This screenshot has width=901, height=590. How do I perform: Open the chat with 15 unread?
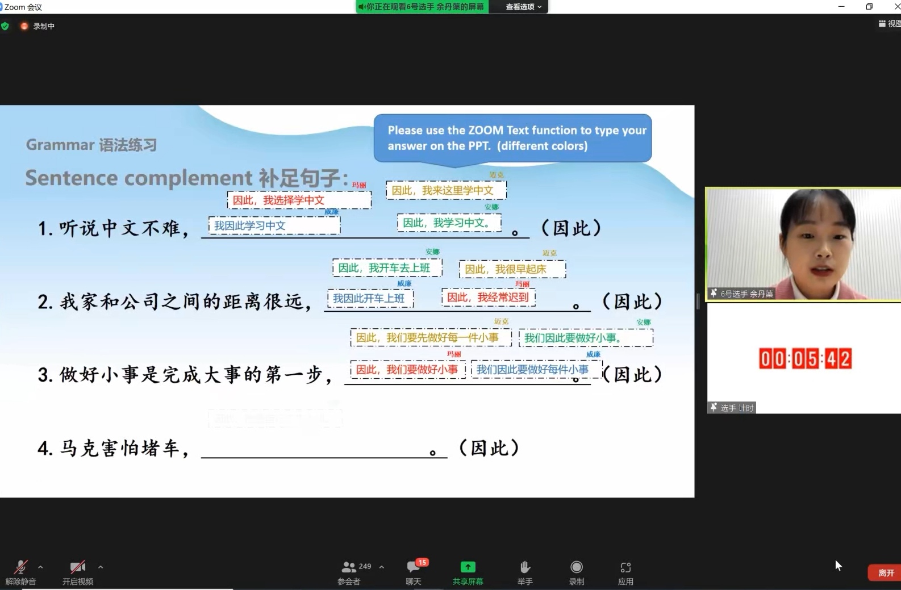click(414, 567)
